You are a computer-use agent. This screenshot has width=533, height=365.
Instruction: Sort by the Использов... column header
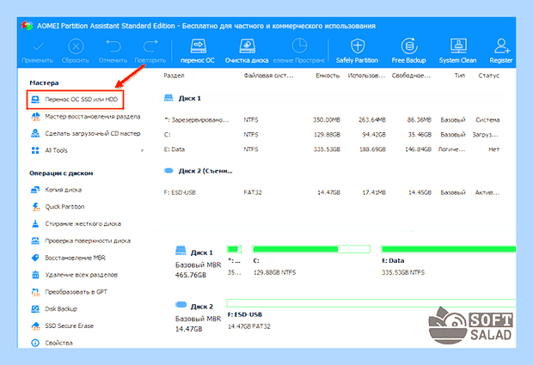pyautogui.click(x=366, y=76)
